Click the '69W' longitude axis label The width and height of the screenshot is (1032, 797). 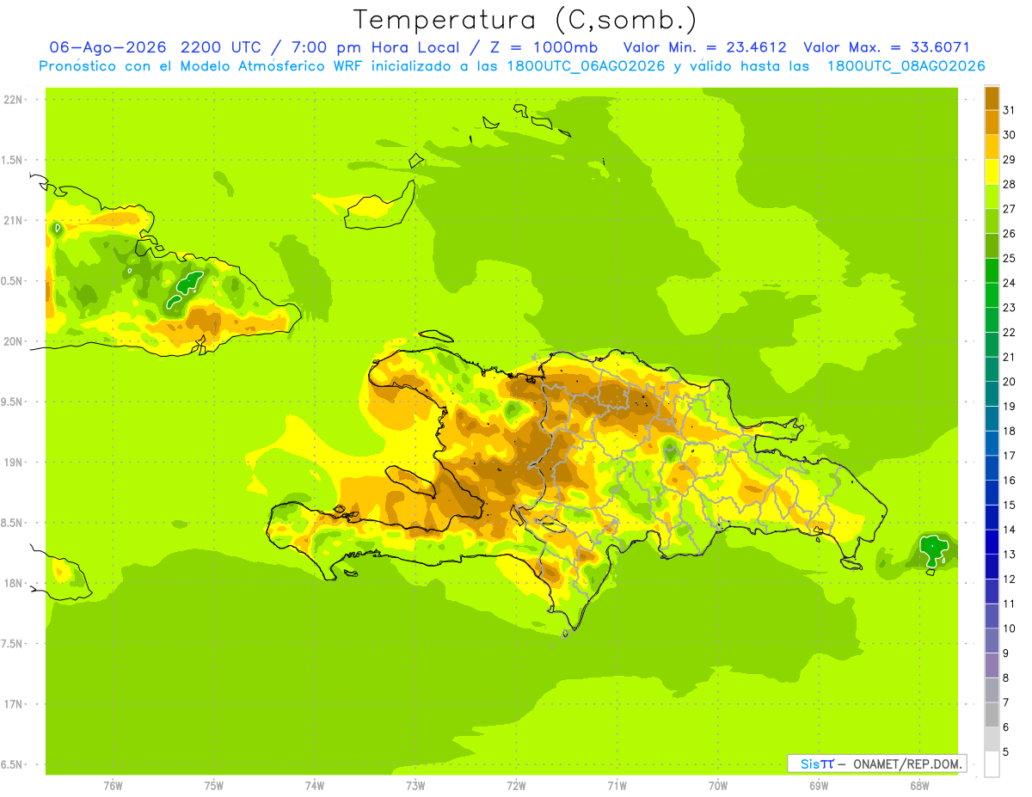coord(819,786)
